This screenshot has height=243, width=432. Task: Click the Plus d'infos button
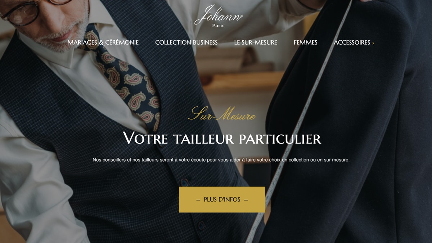pyautogui.click(x=222, y=199)
